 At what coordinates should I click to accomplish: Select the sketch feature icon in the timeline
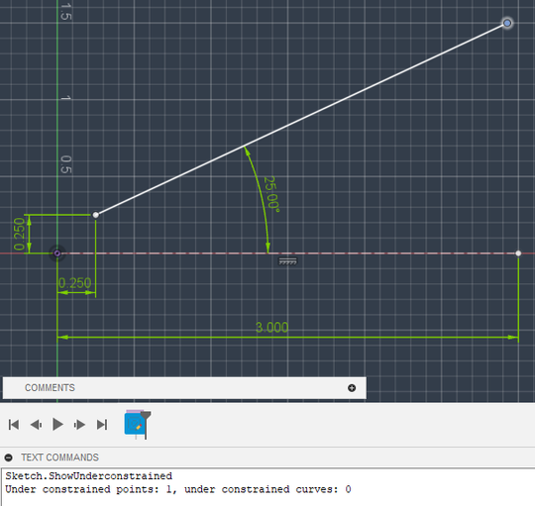tap(135, 424)
